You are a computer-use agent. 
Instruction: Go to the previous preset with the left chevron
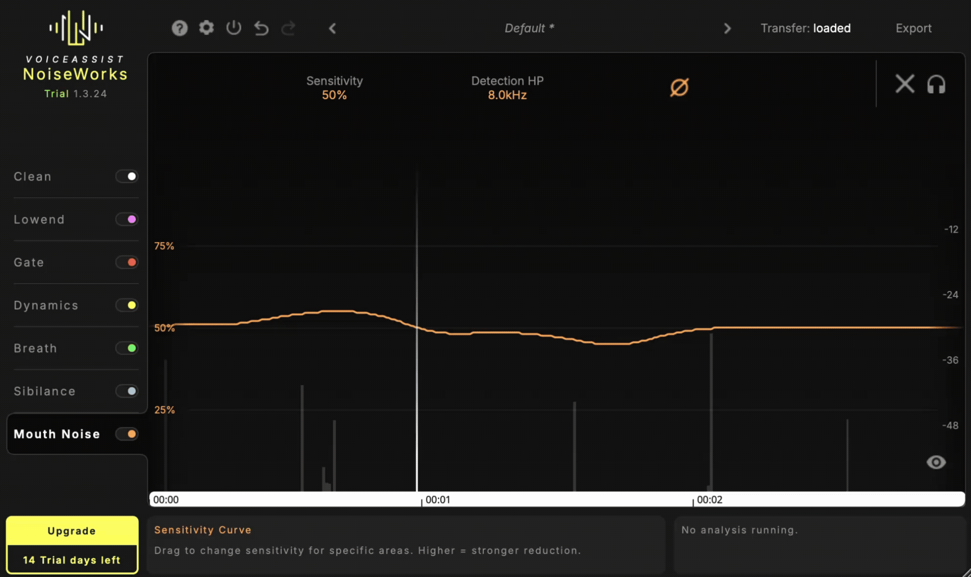click(333, 28)
